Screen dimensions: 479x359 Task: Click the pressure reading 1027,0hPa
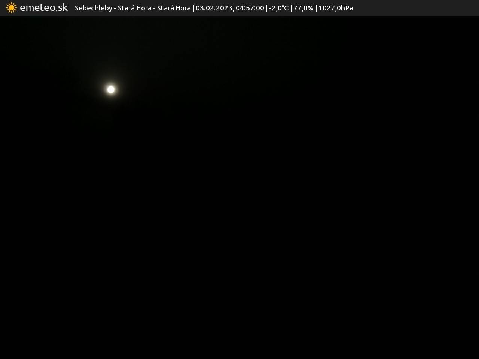click(x=336, y=8)
